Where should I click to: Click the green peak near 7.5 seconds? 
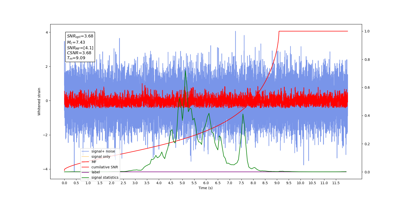[243, 114]
